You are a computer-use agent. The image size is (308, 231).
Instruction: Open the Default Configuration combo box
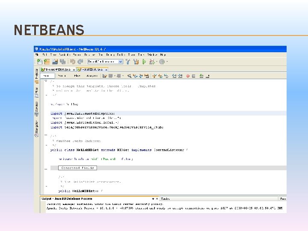[105, 62]
